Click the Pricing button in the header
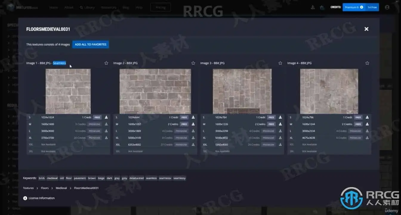Screen dimensions: 401x215 coord(161,7)
